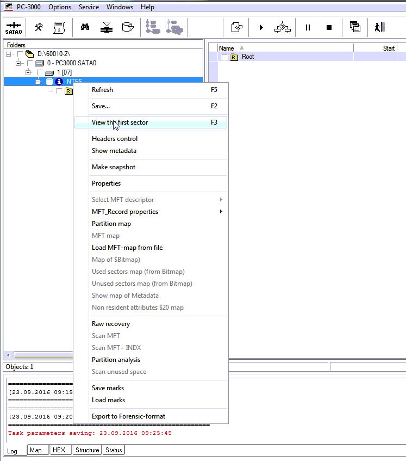Viewport: 406px width, 461px height.
Task: Click the drive icon beside 0 - PC3000 SATA0
Action: 40,63
